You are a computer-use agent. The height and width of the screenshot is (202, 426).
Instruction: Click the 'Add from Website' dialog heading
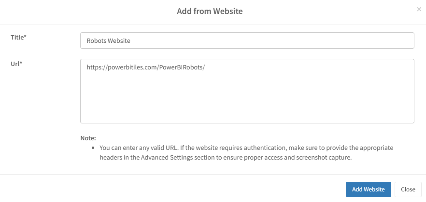(x=210, y=11)
